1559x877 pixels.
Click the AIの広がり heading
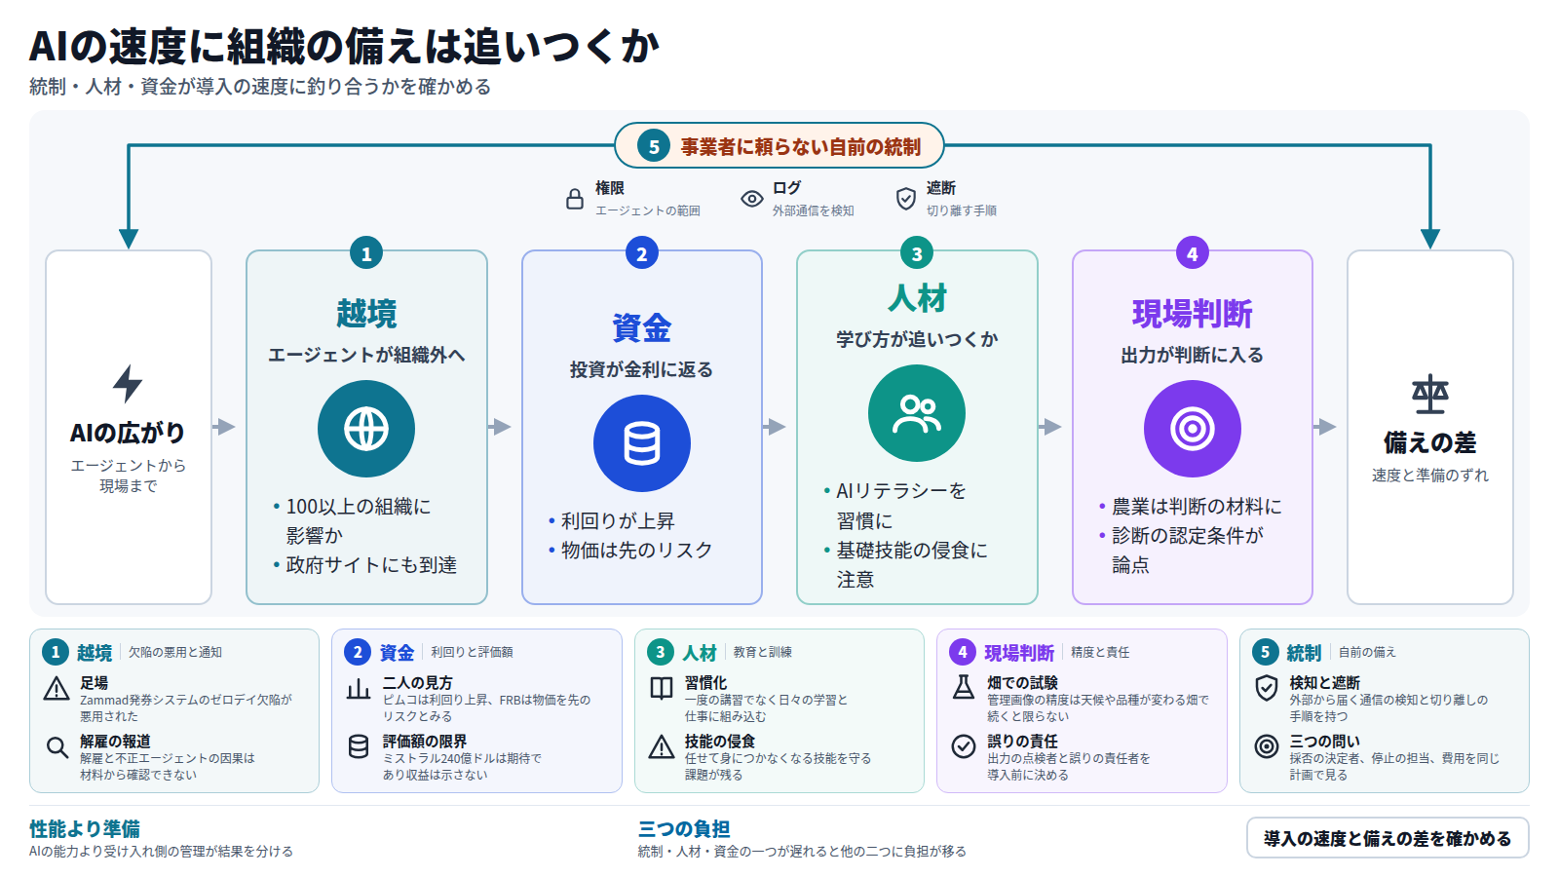point(128,433)
